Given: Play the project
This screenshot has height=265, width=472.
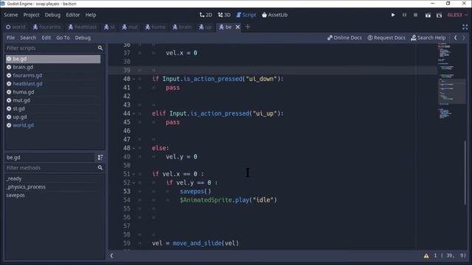Looking at the screenshot, I should (393, 15).
